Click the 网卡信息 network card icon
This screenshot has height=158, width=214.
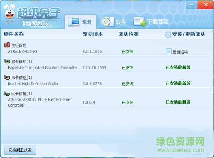click(x=7, y=94)
